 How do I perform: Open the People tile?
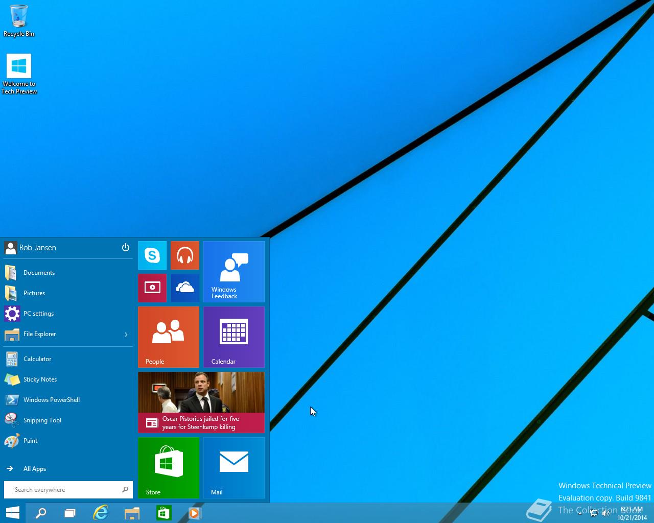(x=169, y=337)
